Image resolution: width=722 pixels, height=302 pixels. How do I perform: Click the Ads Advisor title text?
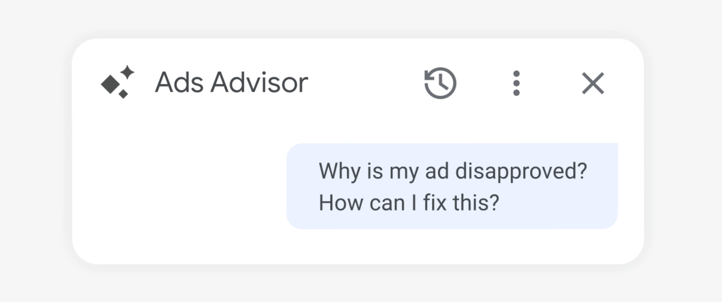click(231, 82)
